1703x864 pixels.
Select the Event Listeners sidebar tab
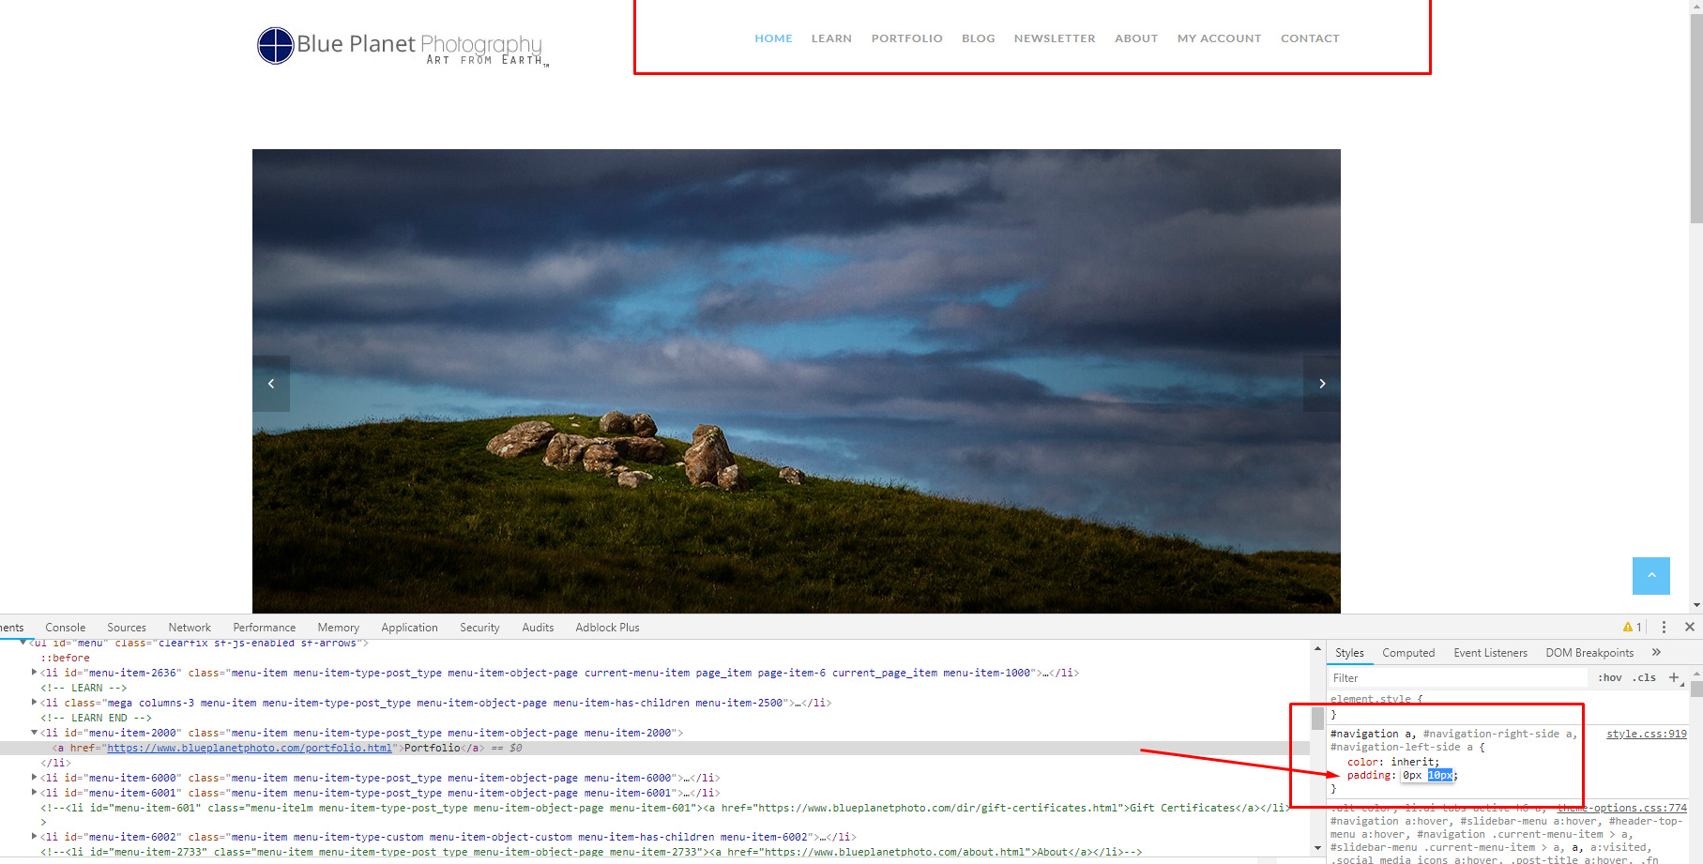click(1490, 653)
